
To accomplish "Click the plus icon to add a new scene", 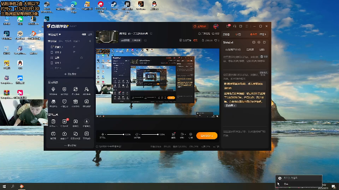I will tap(90, 41).
